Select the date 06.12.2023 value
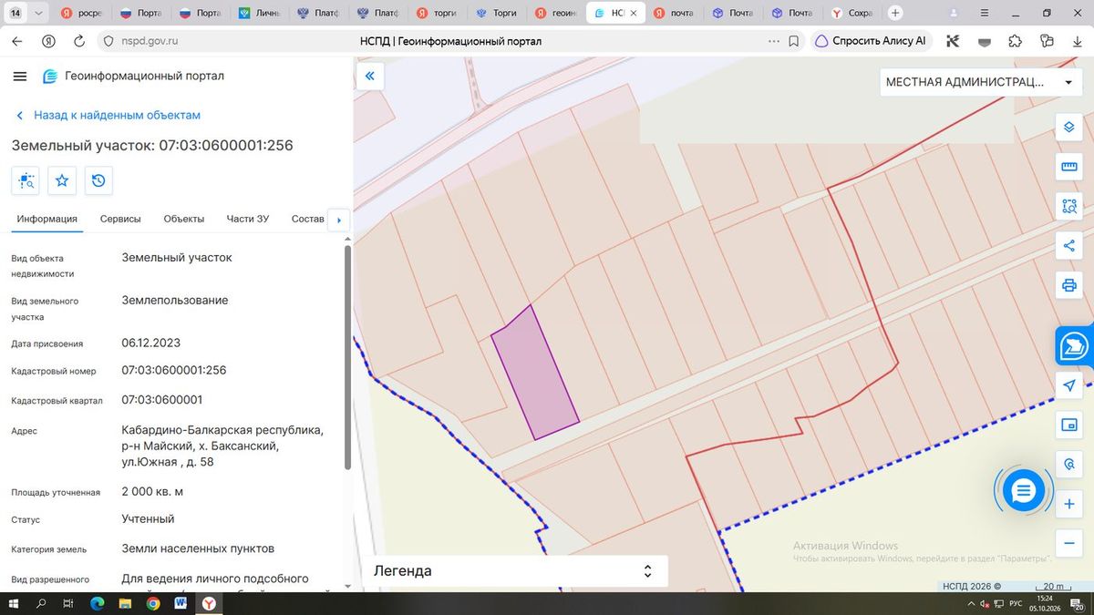The width and height of the screenshot is (1094, 615). [151, 343]
